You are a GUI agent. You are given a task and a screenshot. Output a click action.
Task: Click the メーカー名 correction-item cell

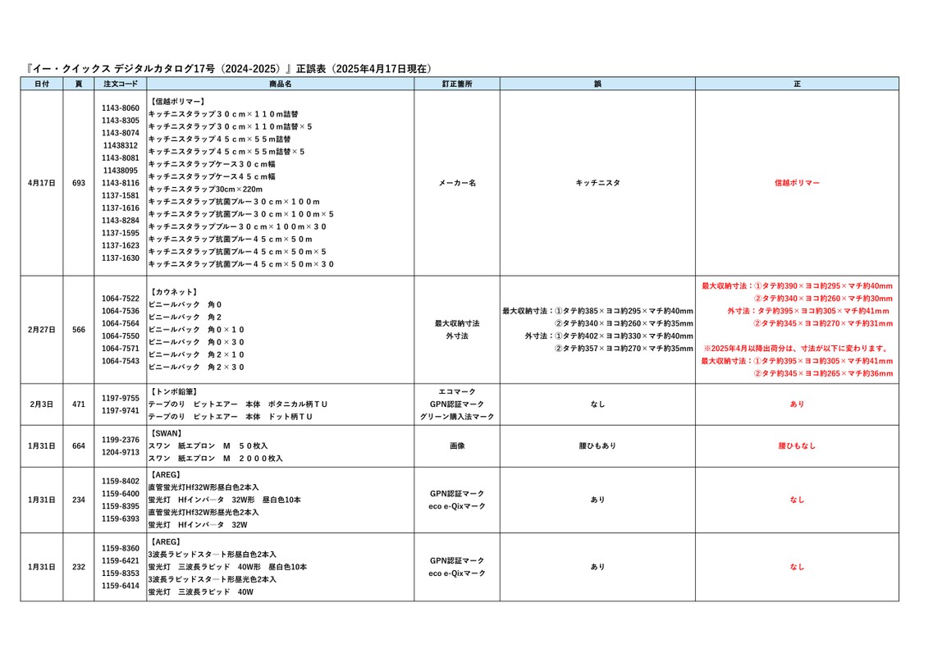[456, 183]
